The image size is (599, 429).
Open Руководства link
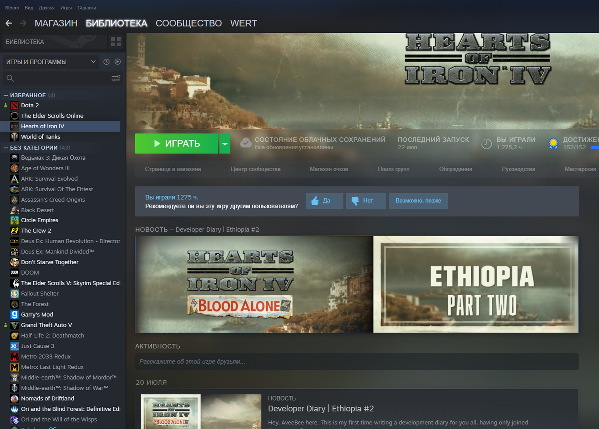[519, 169]
